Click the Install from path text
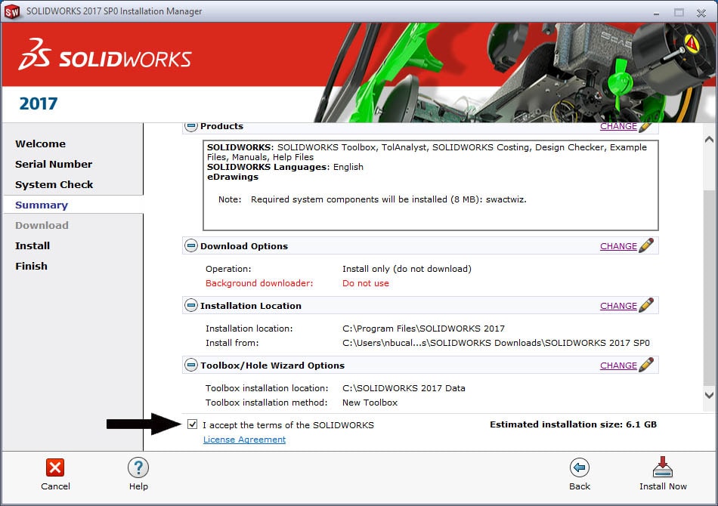 [496, 343]
